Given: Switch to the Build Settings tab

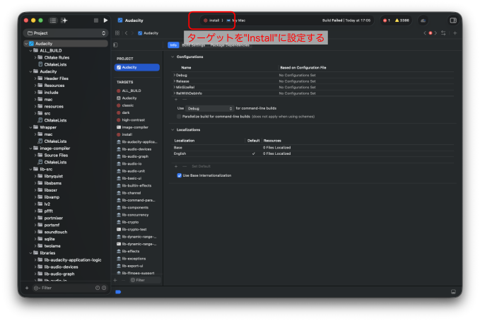Looking at the screenshot, I should 194,45.
